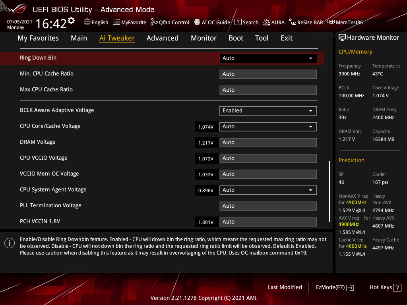
Task: Click the version copyright text
Action: (203, 298)
